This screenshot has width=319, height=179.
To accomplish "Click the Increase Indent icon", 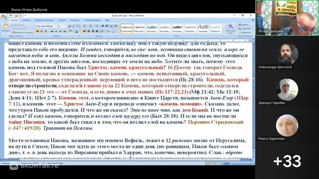I will 107,26.
